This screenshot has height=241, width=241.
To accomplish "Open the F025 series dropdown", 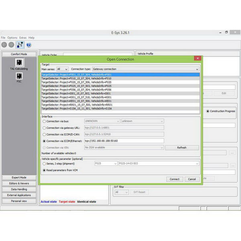I will tap(106, 163).
